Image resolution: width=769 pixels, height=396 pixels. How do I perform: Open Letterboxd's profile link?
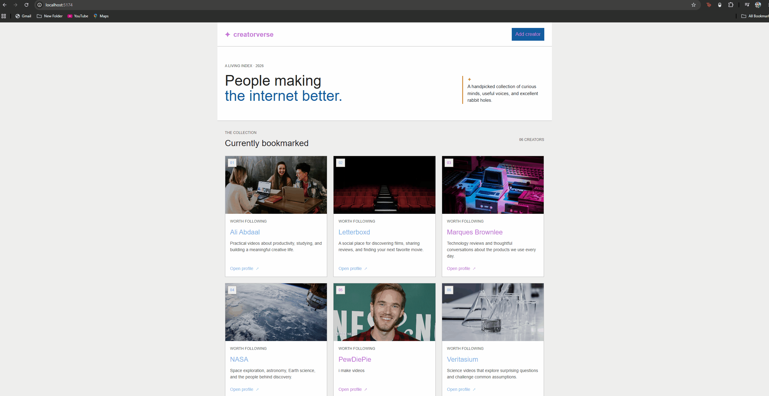coord(353,269)
